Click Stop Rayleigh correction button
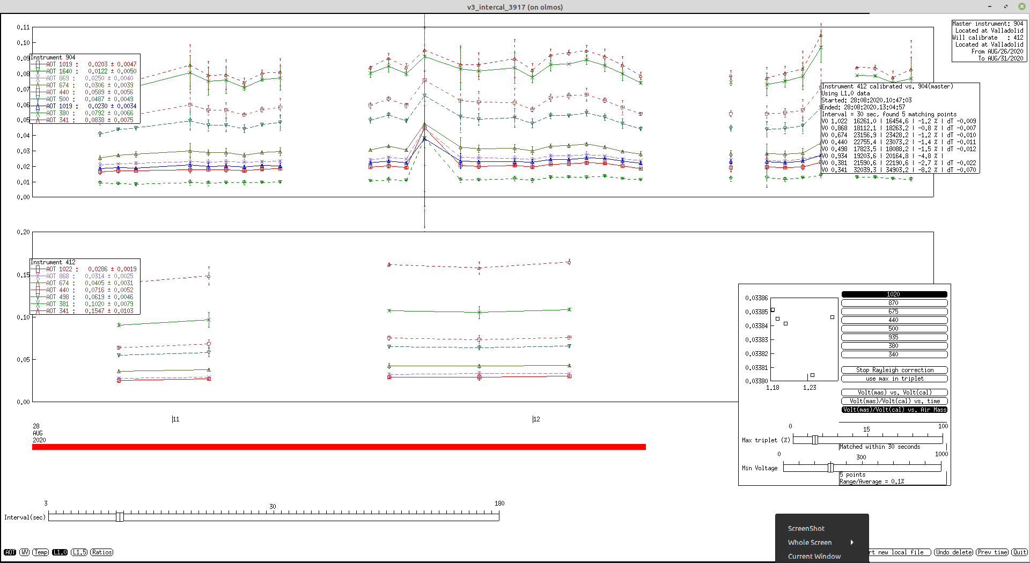The width and height of the screenshot is (1030, 563). point(894,370)
